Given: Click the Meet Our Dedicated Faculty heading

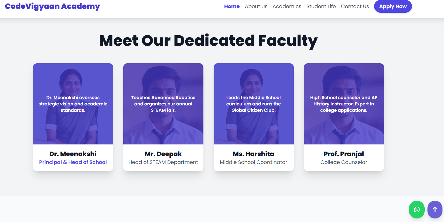Looking at the screenshot, I should click(209, 41).
